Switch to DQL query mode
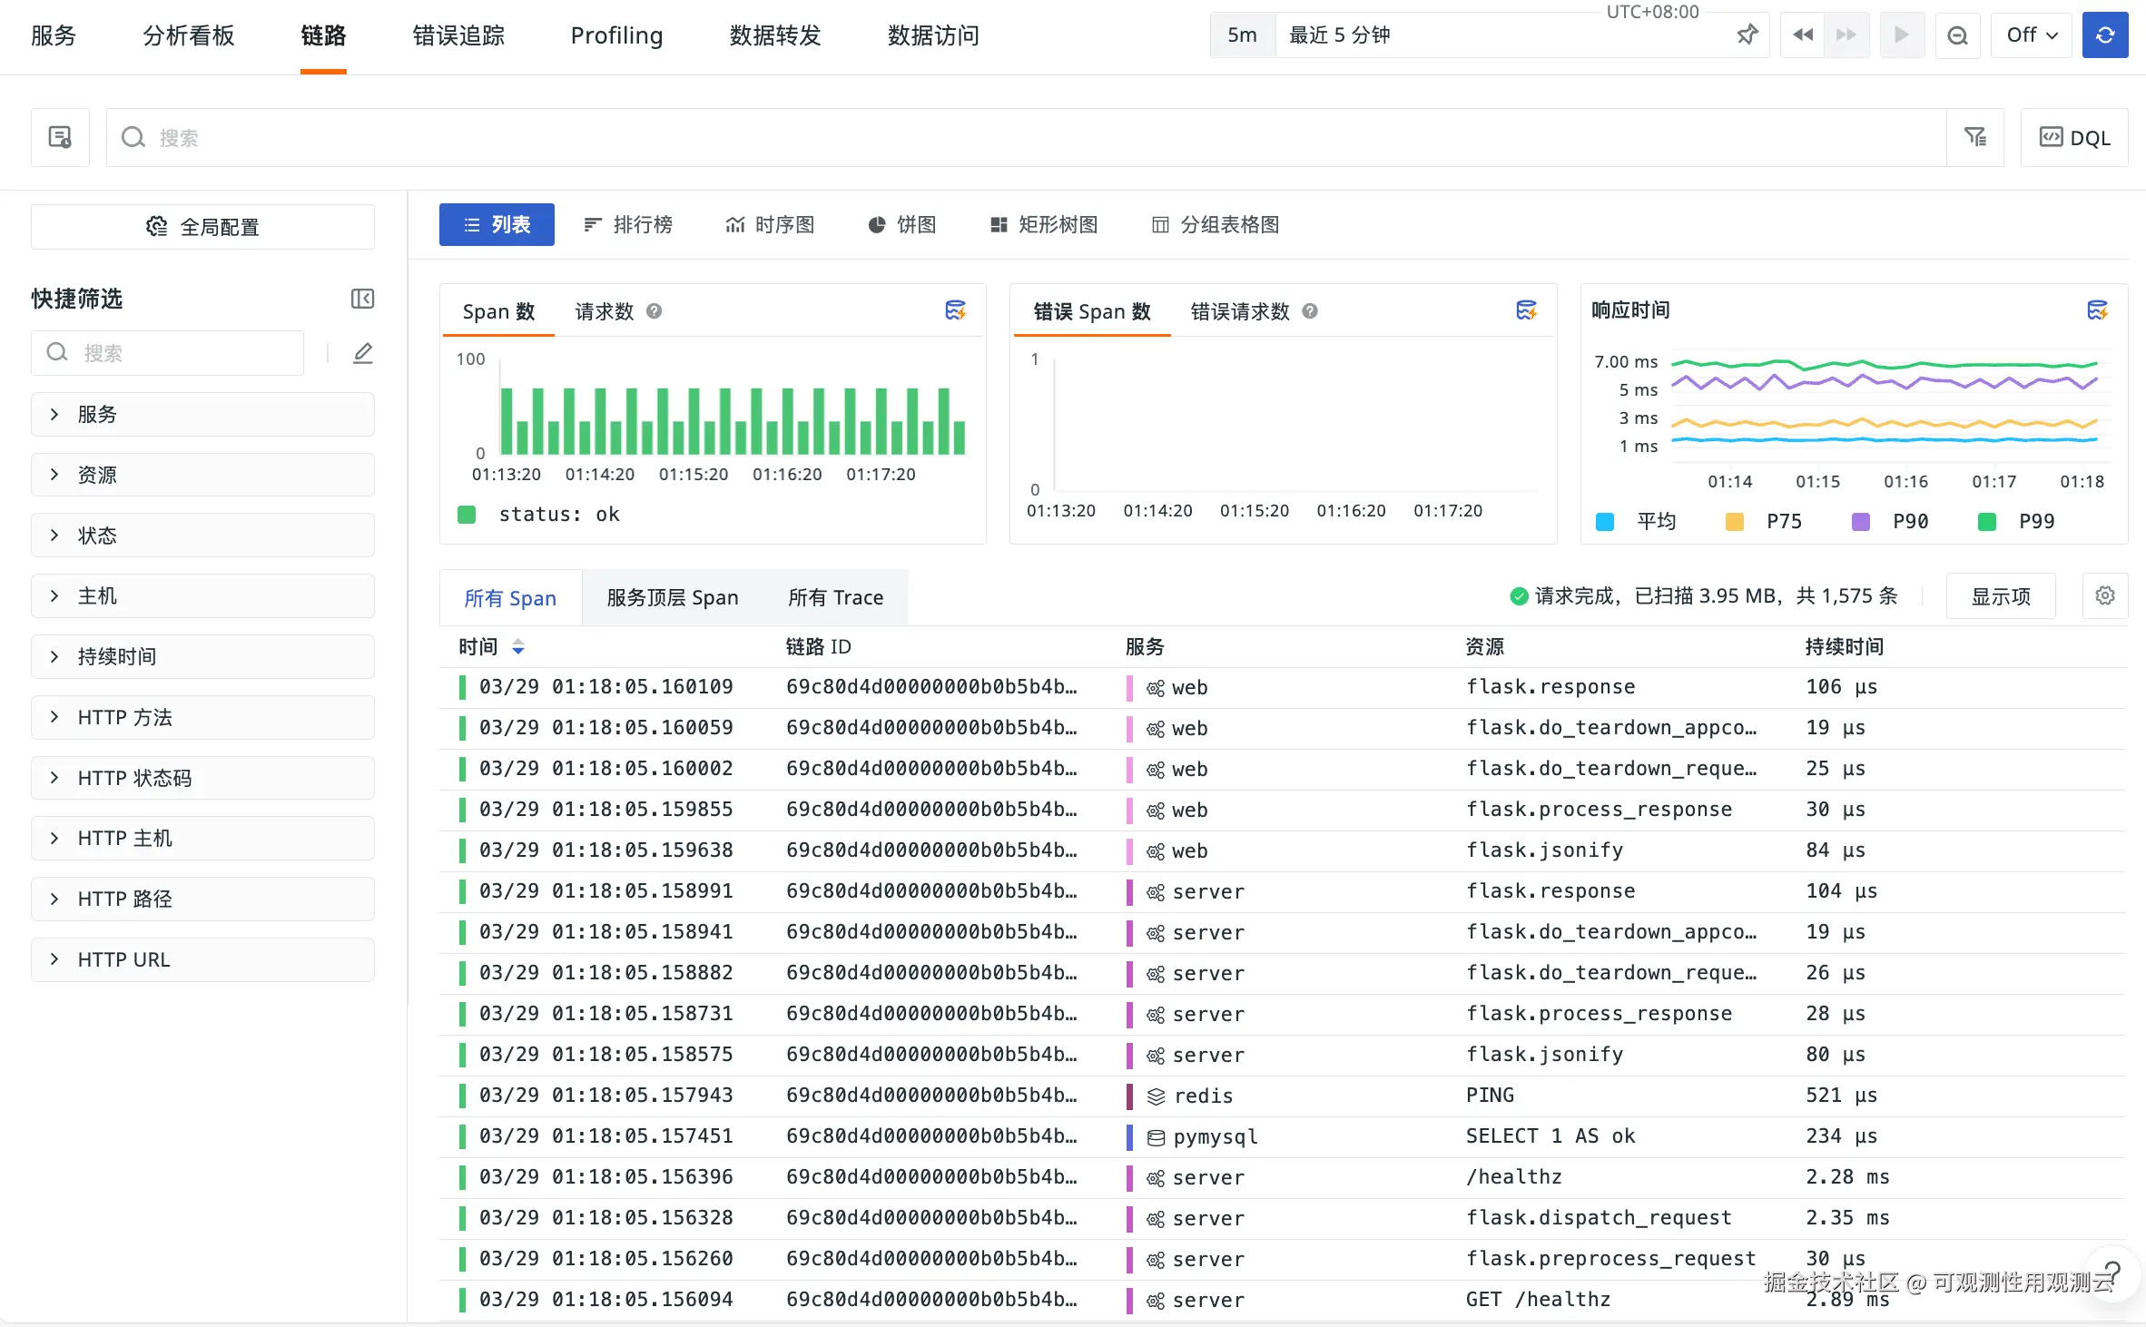Image resolution: width=2146 pixels, height=1327 pixels. coord(2074,137)
